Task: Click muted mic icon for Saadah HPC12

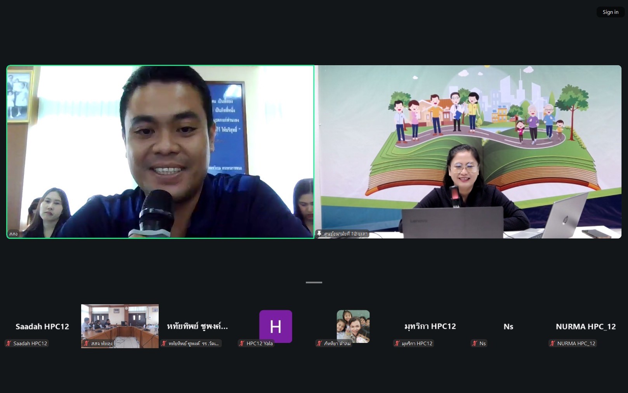Action: pos(8,343)
